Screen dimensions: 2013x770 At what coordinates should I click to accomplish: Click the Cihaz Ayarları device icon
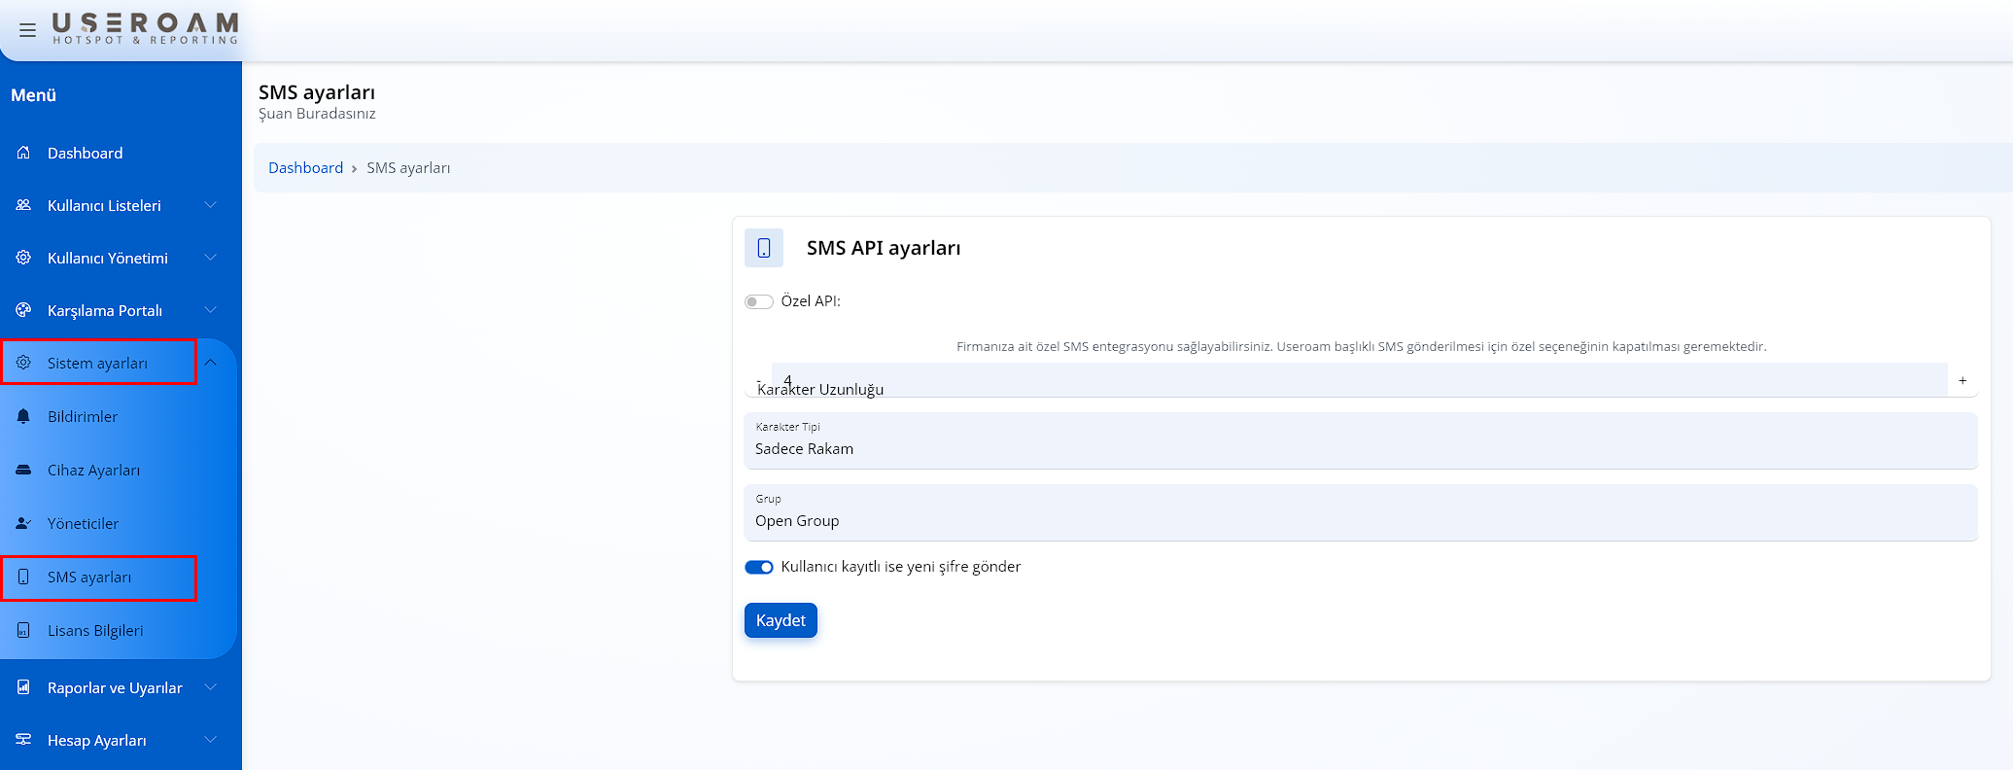[24, 470]
